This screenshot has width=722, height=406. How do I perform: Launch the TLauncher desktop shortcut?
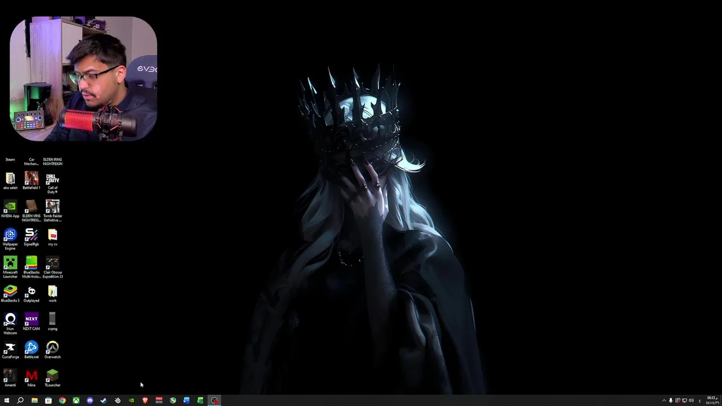[x=52, y=378]
